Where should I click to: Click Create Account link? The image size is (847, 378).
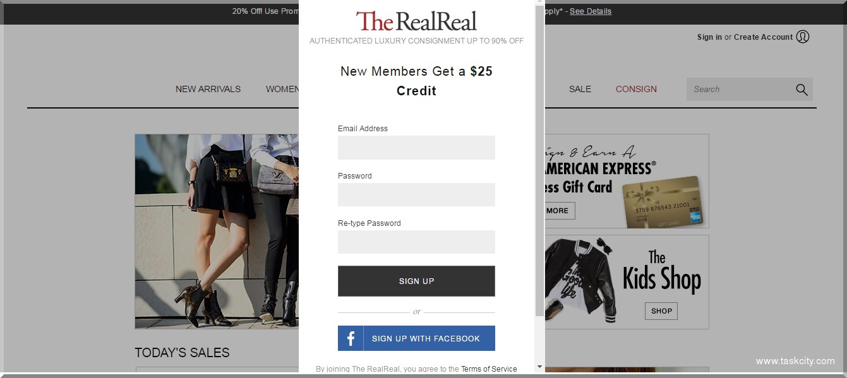tap(763, 37)
